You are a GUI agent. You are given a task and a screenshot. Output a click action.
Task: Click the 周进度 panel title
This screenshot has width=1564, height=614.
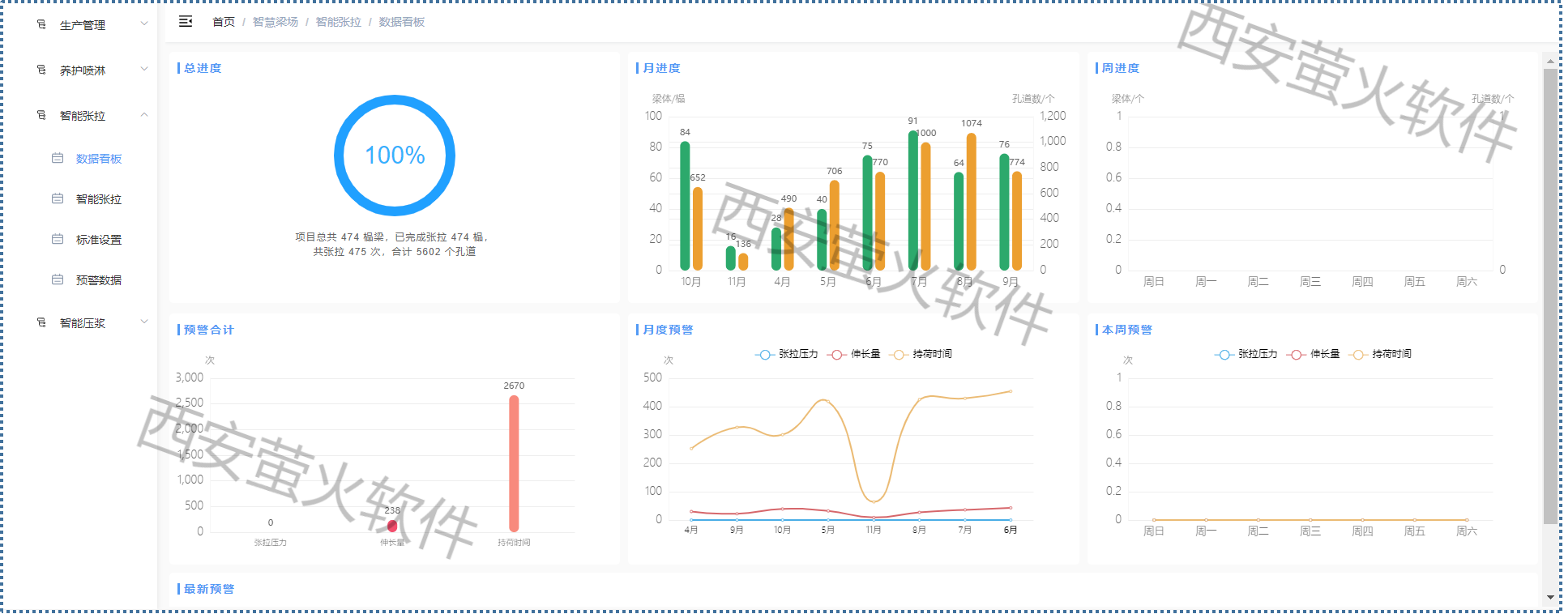click(1121, 68)
